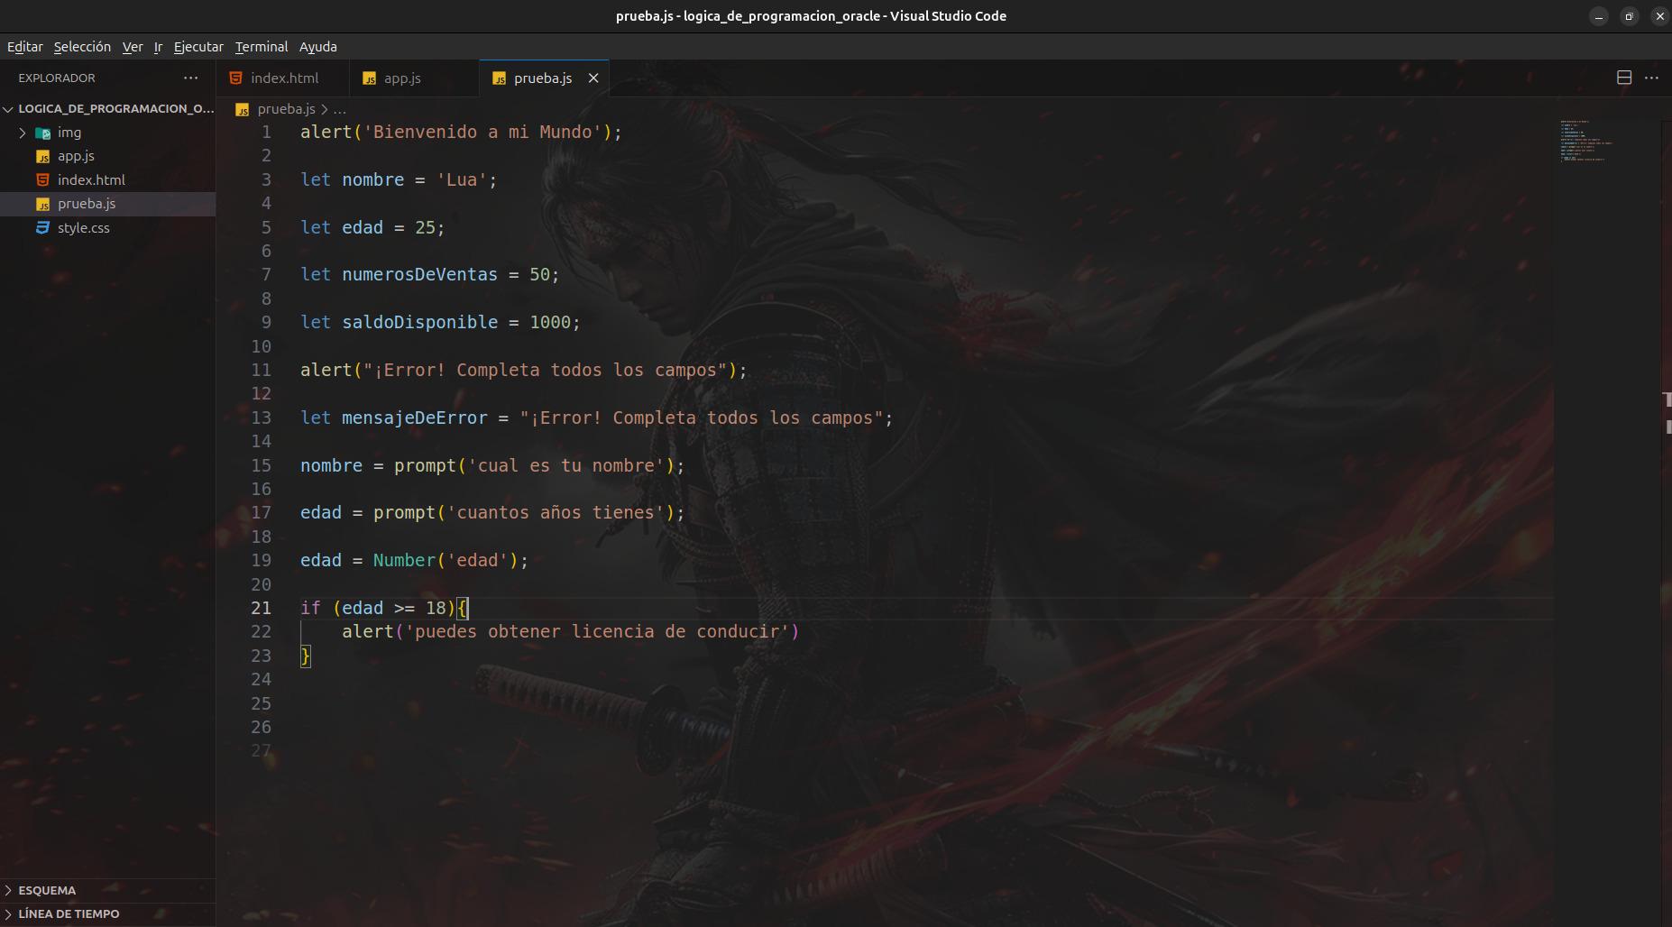Switch to the index.html tab
Image resolution: width=1672 pixels, height=927 pixels.
pos(282,78)
